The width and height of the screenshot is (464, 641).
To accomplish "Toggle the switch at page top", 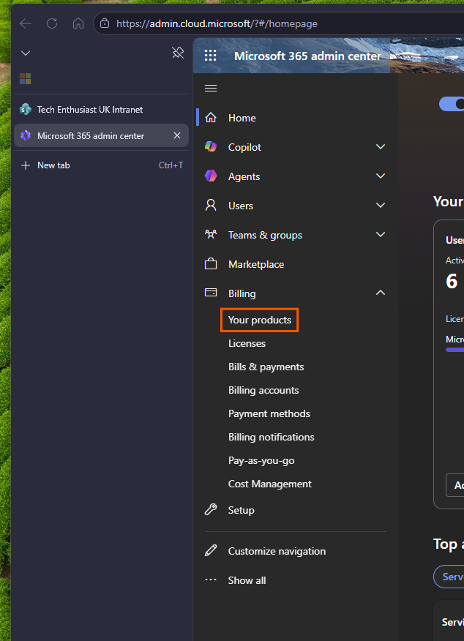I will [x=452, y=104].
